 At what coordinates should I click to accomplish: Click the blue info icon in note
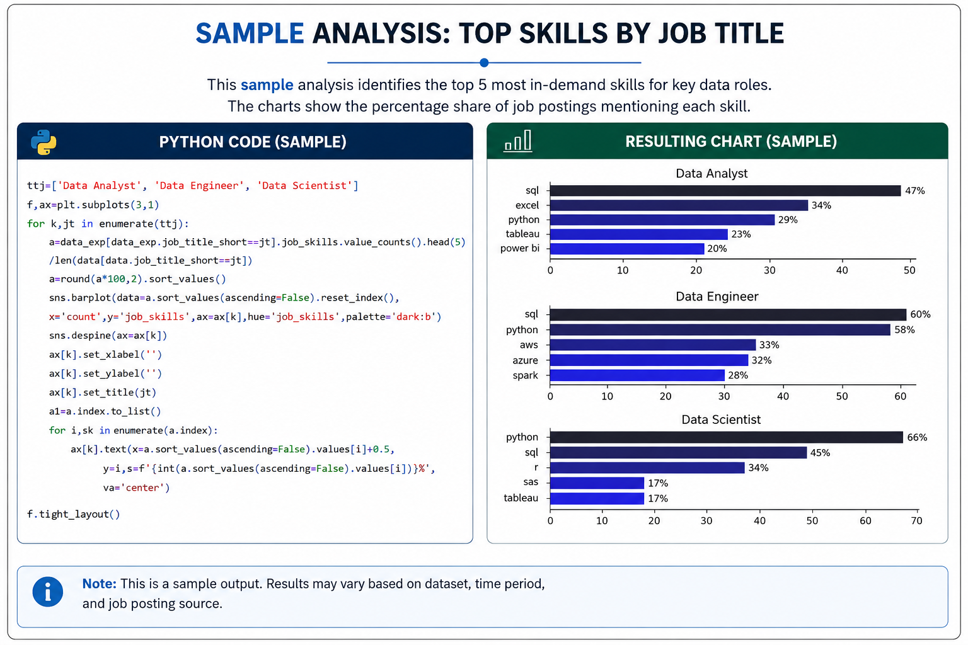pyautogui.click(x=48, y=592)
